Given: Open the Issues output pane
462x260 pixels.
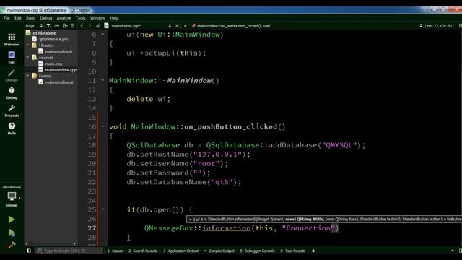Looking at the screenshot, I should (x=115, y=251).
